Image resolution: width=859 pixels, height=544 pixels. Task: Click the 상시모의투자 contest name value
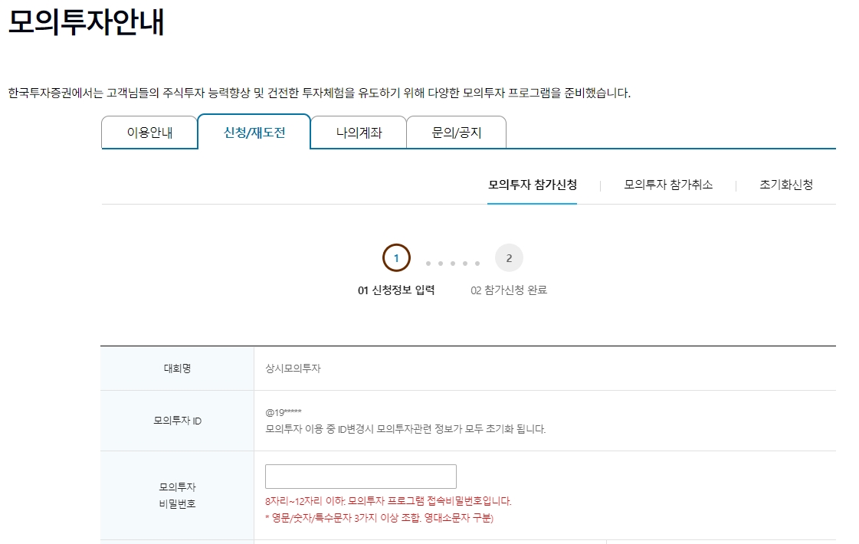click(293, 369)
